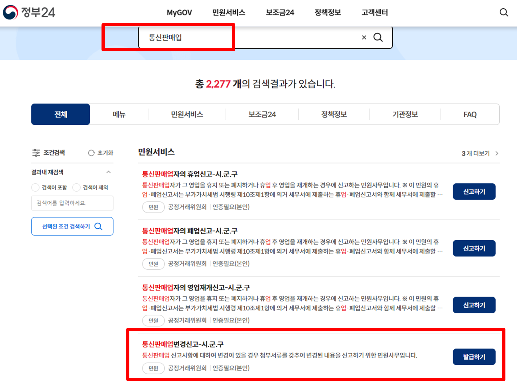Switch to the FAQ results tab
This screenshot has width=517, height=381.
[470, 114]
